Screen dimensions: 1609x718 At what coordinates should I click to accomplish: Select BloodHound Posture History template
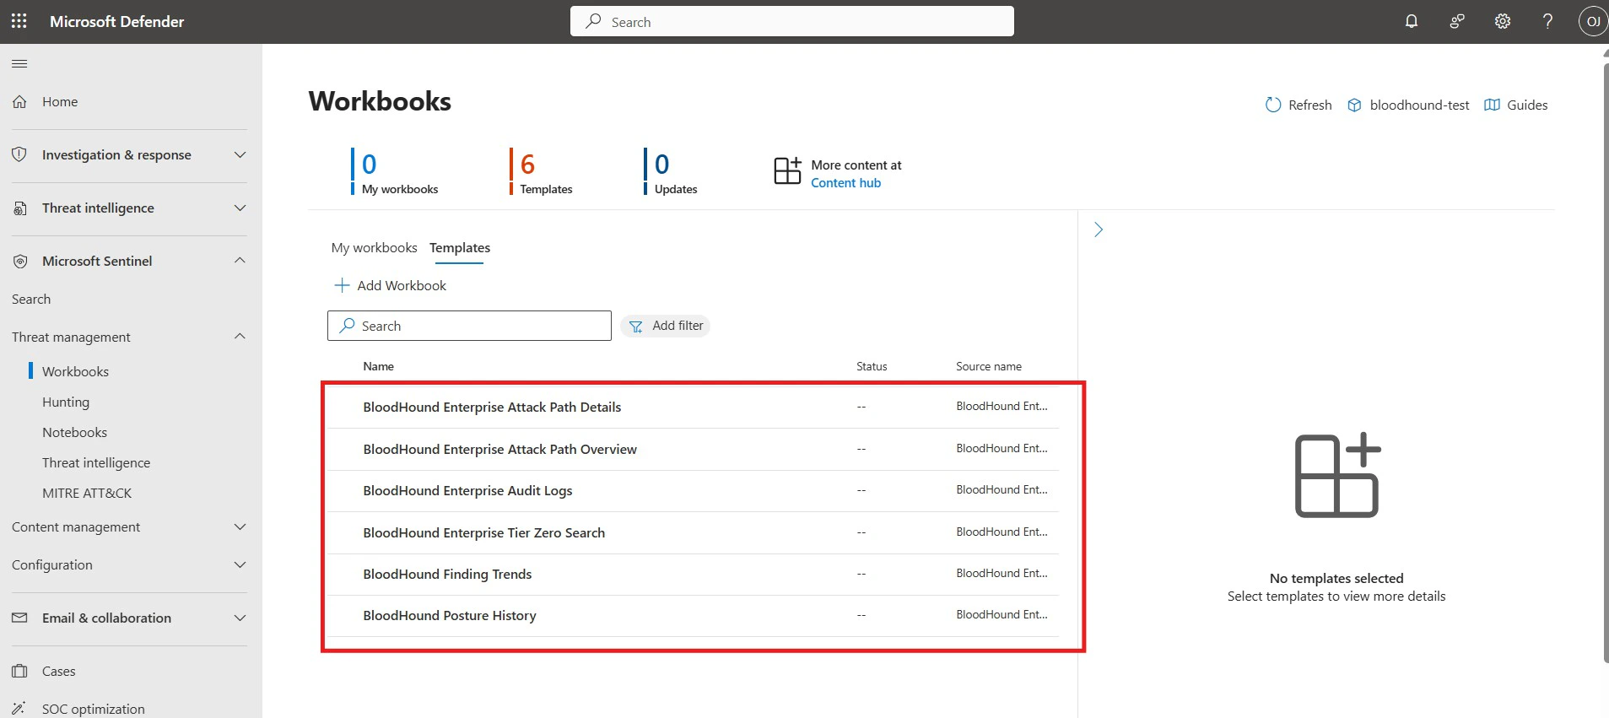coord(450,615)
